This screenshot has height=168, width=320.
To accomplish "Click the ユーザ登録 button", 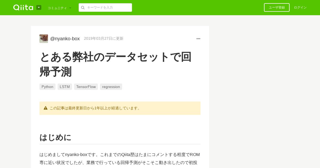I will (277, 7).
